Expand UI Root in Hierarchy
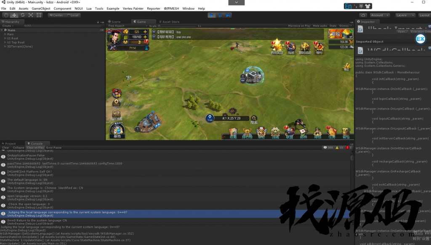 pyautogui.click(x=5, y=38)
